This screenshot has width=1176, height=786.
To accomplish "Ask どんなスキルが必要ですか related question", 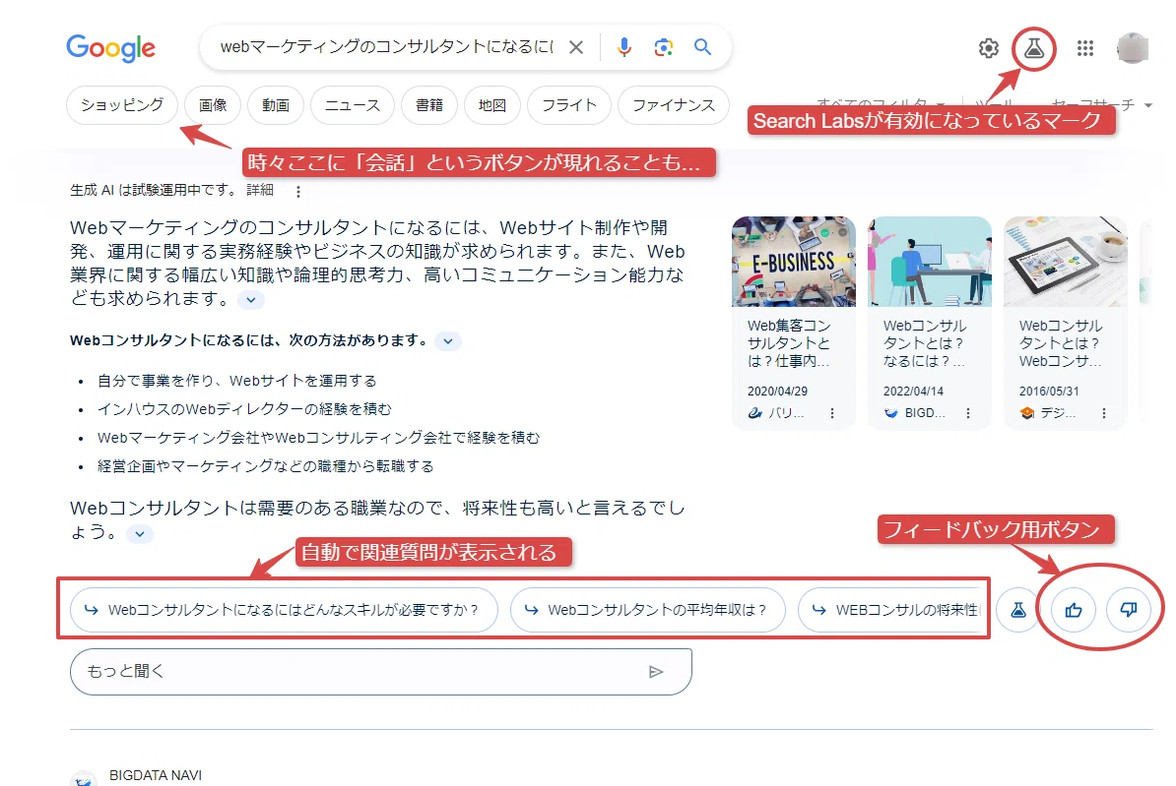I will 285,610.
